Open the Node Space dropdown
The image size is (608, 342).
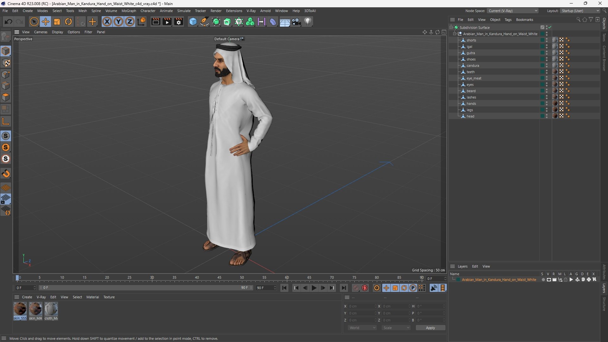(x=513, y=11)
